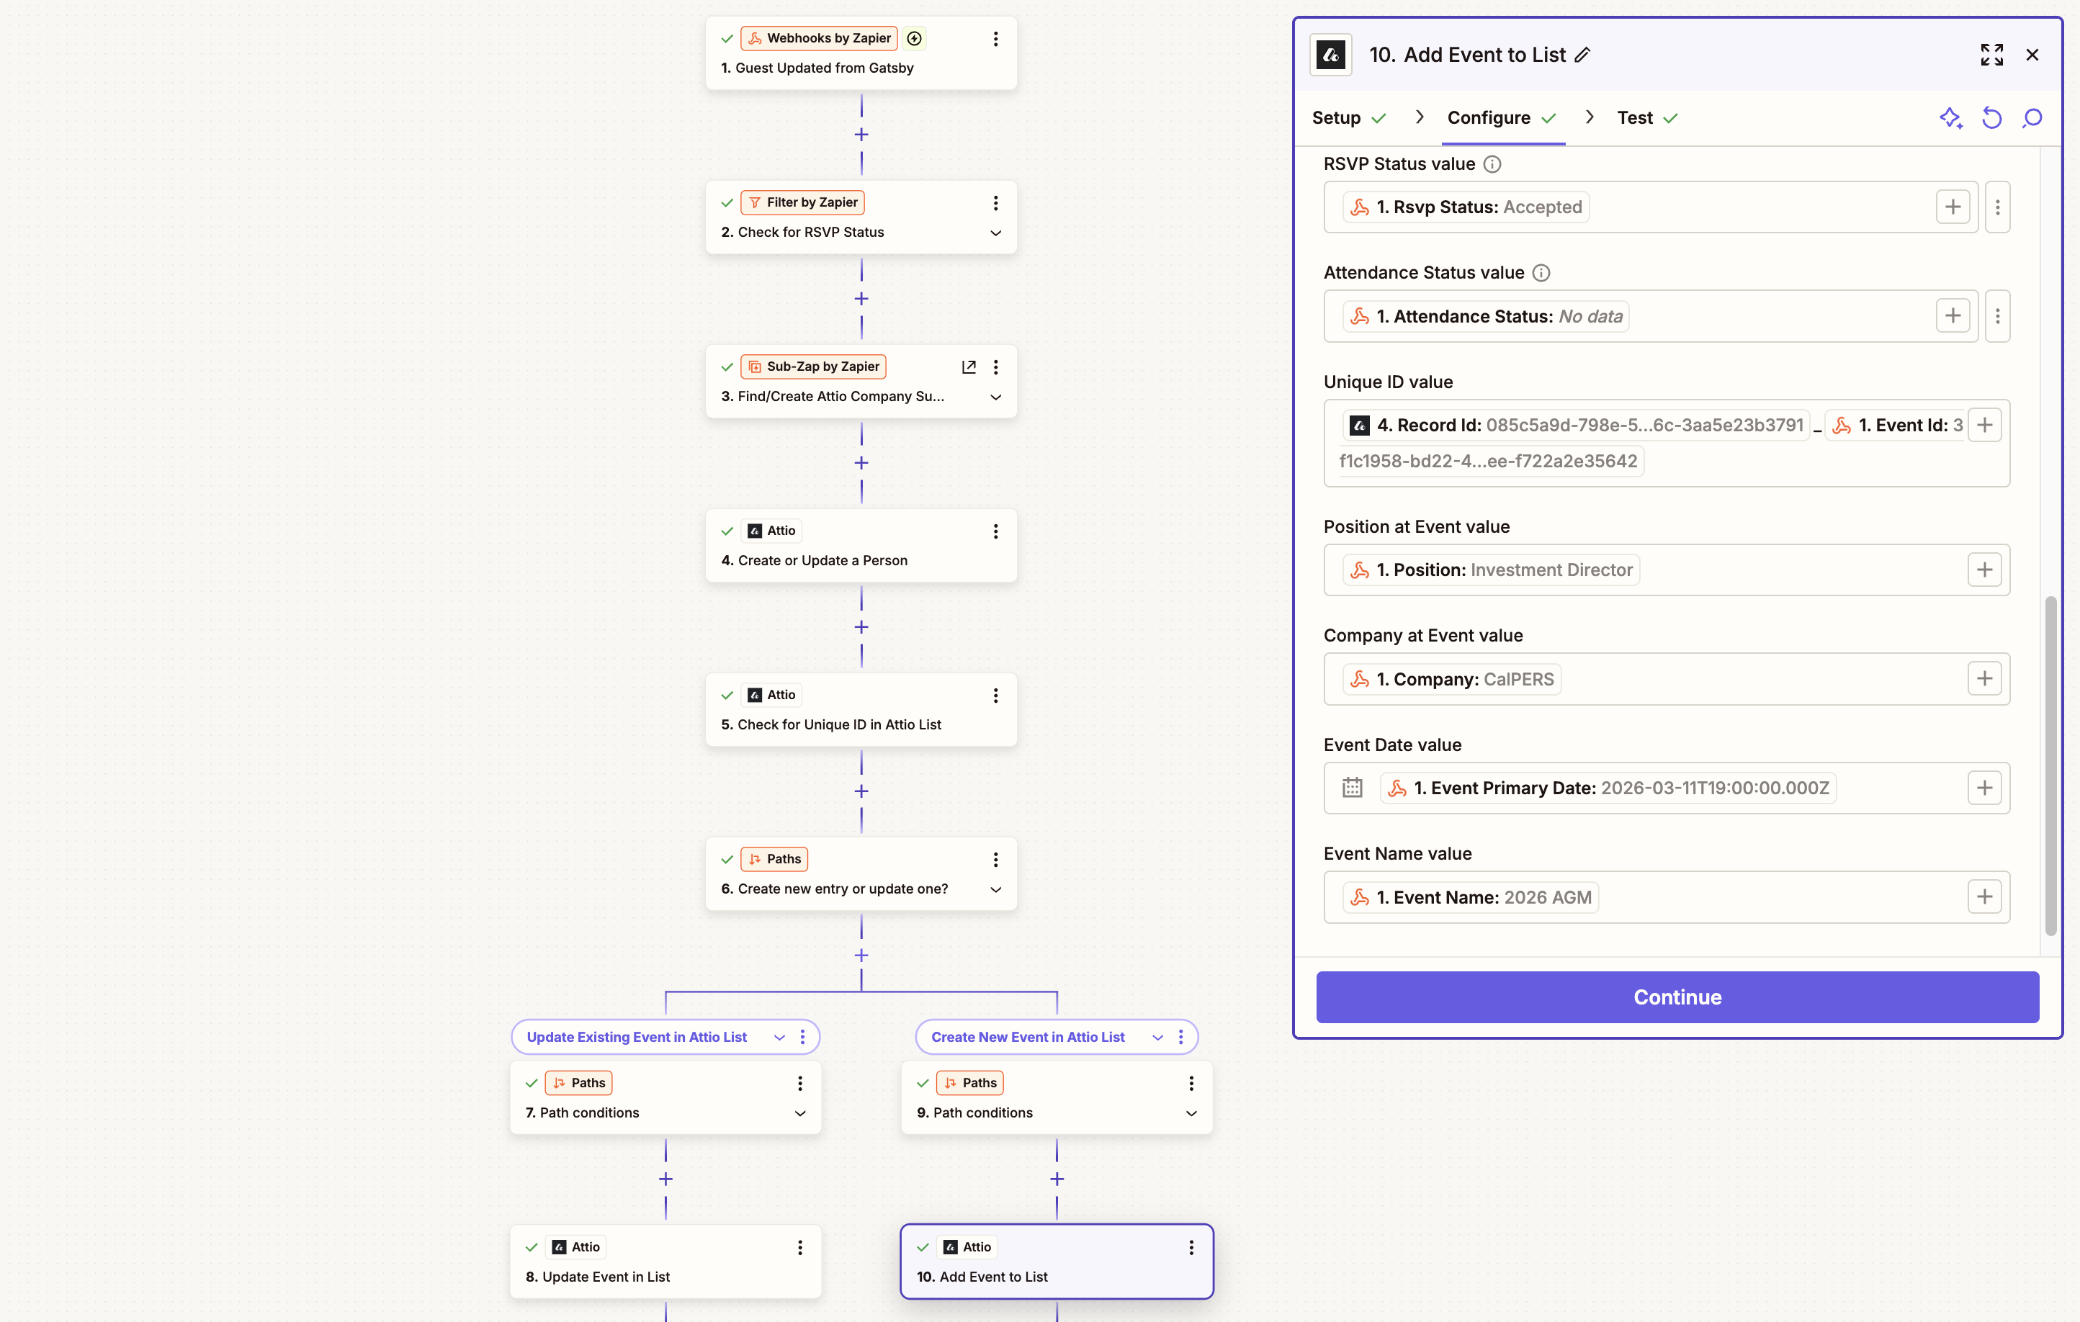2080x1322 pixels.
Task: Open field search via magnifier icon in panel header
Action: pos(2032,118)
